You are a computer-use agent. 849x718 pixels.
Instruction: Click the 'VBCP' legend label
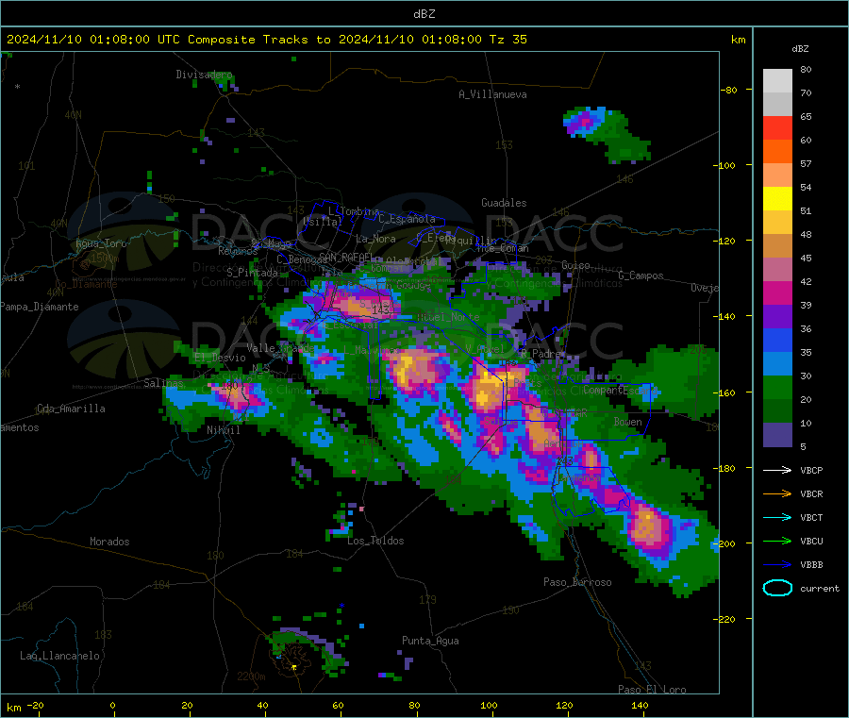coord(811,471)
